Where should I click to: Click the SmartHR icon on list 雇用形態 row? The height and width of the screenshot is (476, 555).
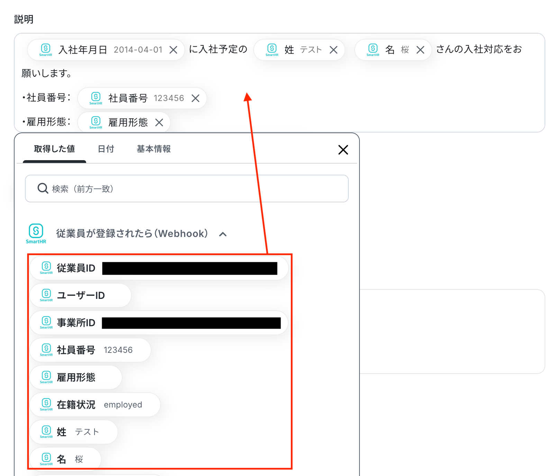tap(46, 377)
